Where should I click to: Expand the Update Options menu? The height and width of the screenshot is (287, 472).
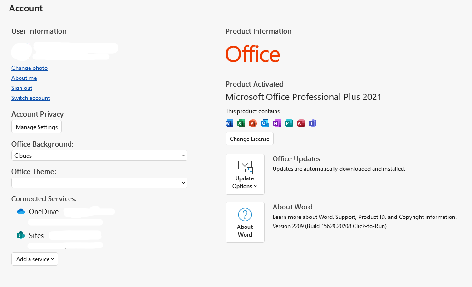245,174
